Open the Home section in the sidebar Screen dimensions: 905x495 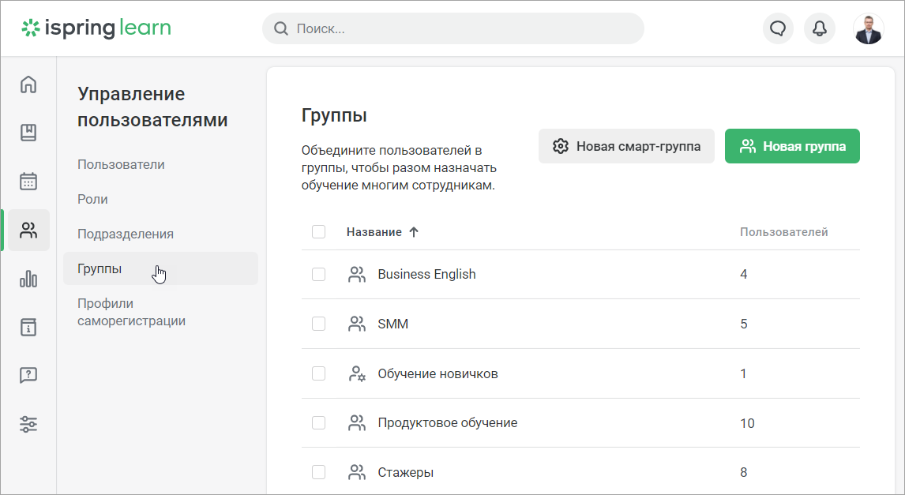[28, 84]
